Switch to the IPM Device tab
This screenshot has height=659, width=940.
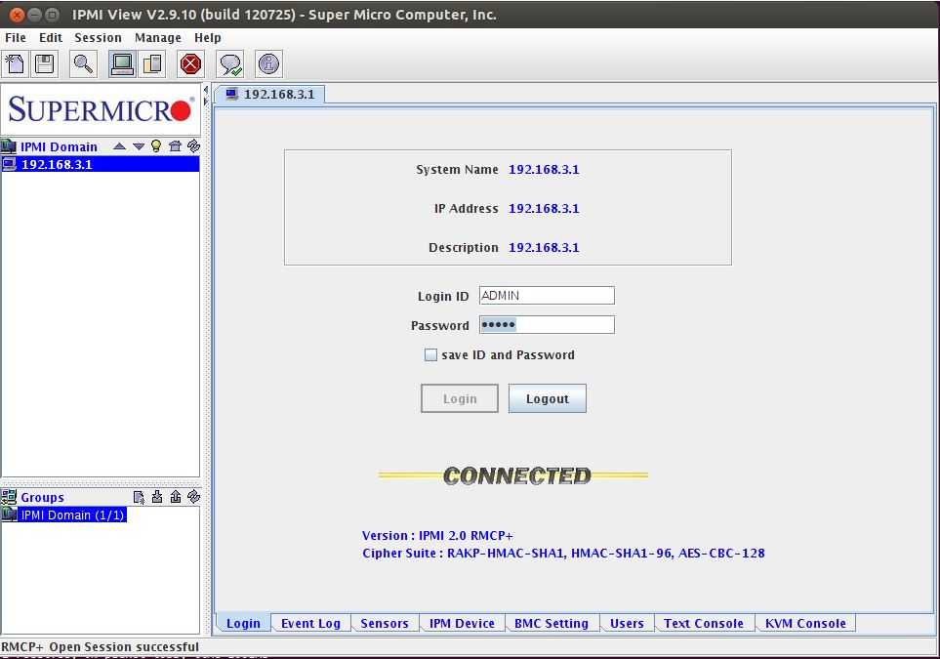(462, 623)
